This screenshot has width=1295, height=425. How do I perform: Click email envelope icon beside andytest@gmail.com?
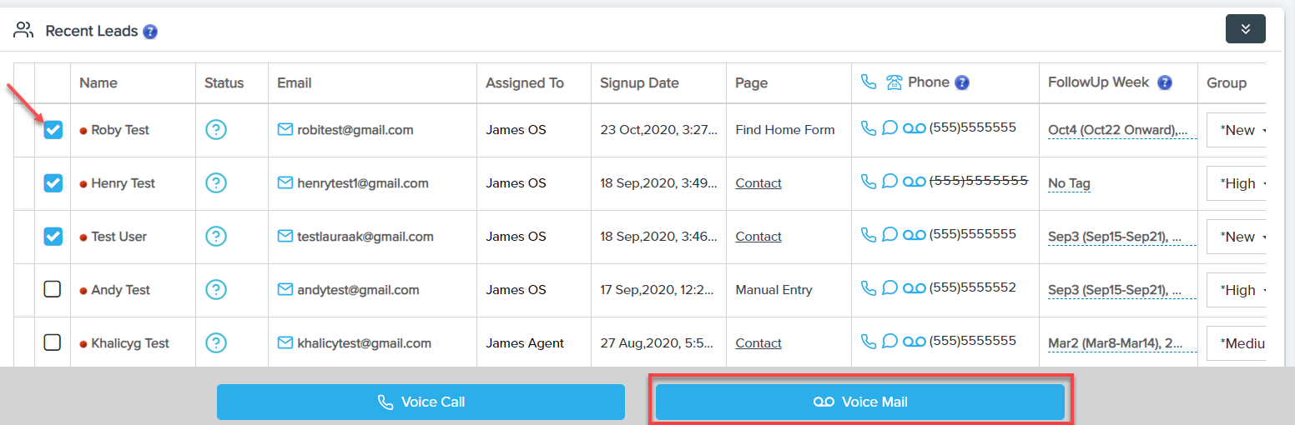285,290
